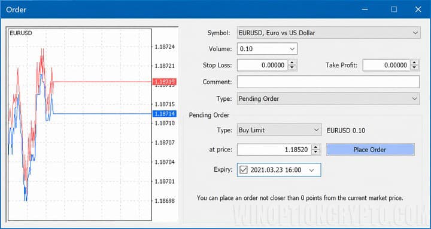Open the order Type dropdown showing Pending Order
Screen dimensions: 431x229
(x=328, y=98)
